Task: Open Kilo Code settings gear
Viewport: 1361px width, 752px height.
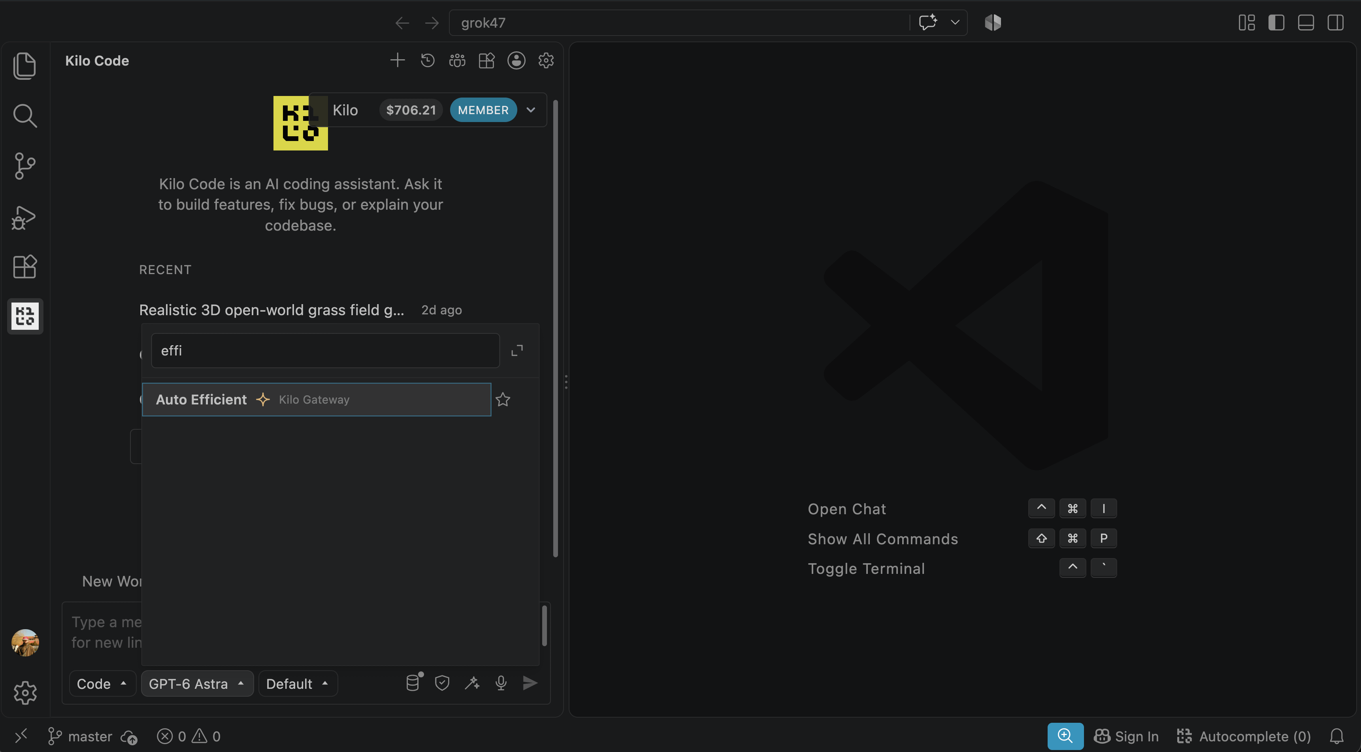Action: (546, 60)
